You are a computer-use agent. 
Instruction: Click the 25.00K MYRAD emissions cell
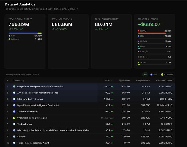click(x=164, y=105)
